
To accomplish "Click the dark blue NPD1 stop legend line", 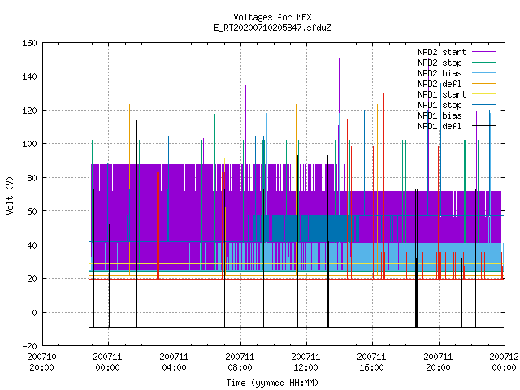I will coord(483,105).
